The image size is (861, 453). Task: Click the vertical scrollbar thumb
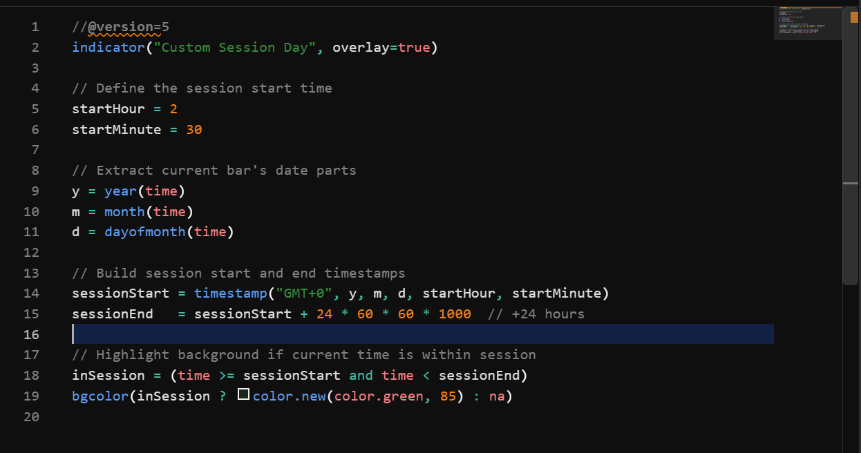(850, 145)
